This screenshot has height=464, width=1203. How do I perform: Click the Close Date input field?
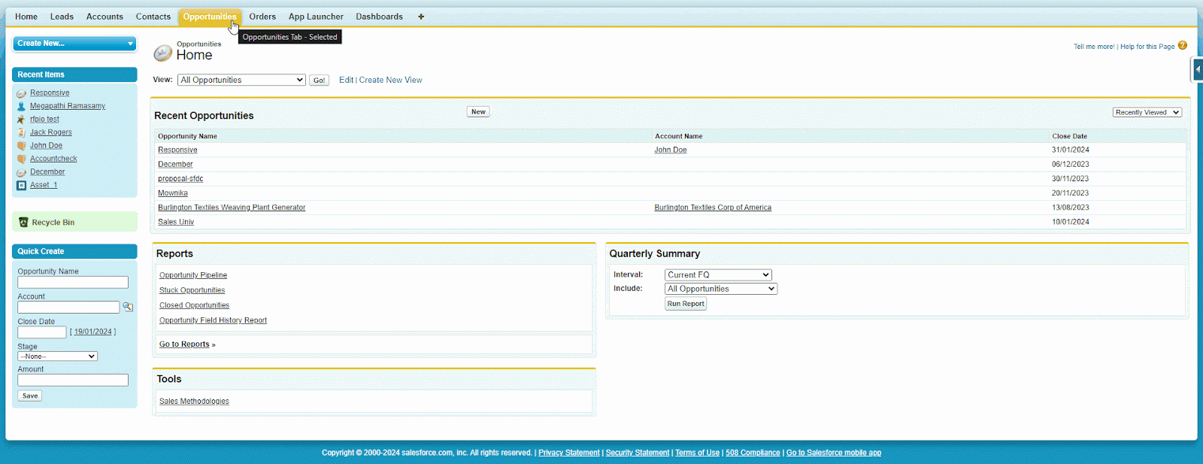point(42,332)
